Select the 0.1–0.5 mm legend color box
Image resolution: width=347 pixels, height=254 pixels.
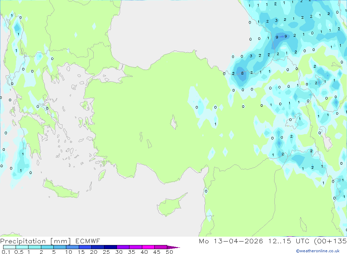tap(9, 247)
